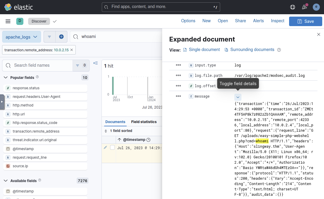324x199 pixels.
Task: Filter field names by type
Action: [x=80, y=65]
